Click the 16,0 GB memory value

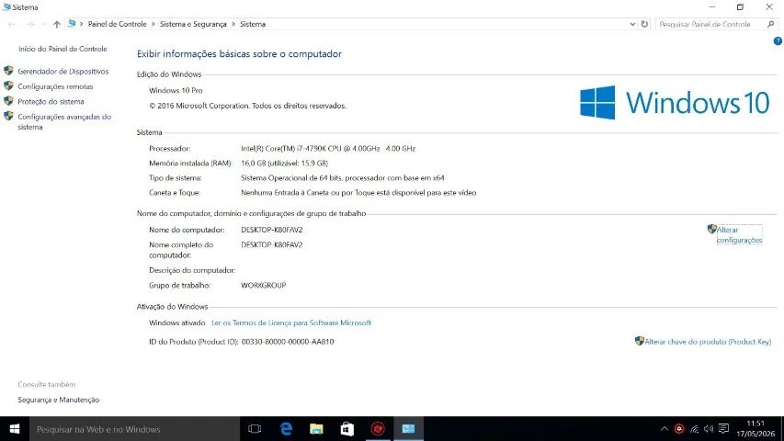click(284, 163)
